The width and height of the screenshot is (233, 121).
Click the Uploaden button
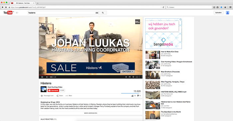[218, 13]
